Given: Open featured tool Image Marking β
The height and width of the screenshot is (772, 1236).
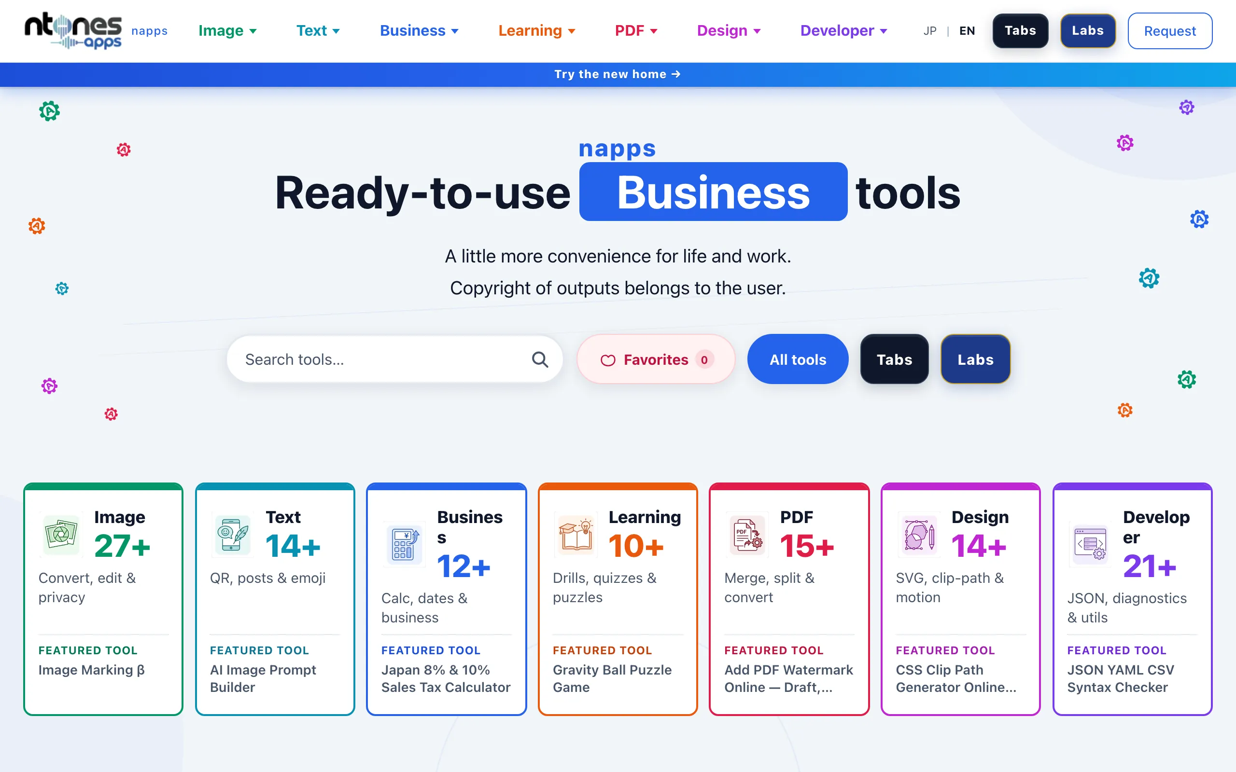Looking at the screenshot, I should [x=91, y=670].
